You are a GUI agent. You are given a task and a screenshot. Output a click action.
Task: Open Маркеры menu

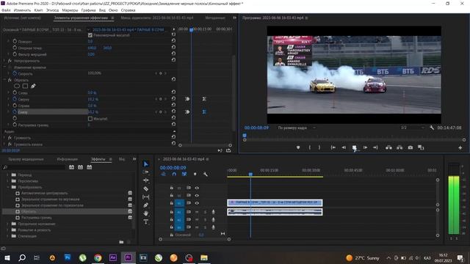(70, 10)
